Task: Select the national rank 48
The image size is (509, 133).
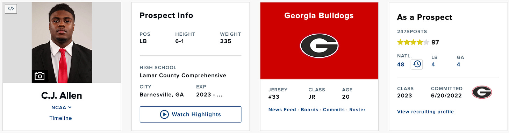Action: pos(401,64)
